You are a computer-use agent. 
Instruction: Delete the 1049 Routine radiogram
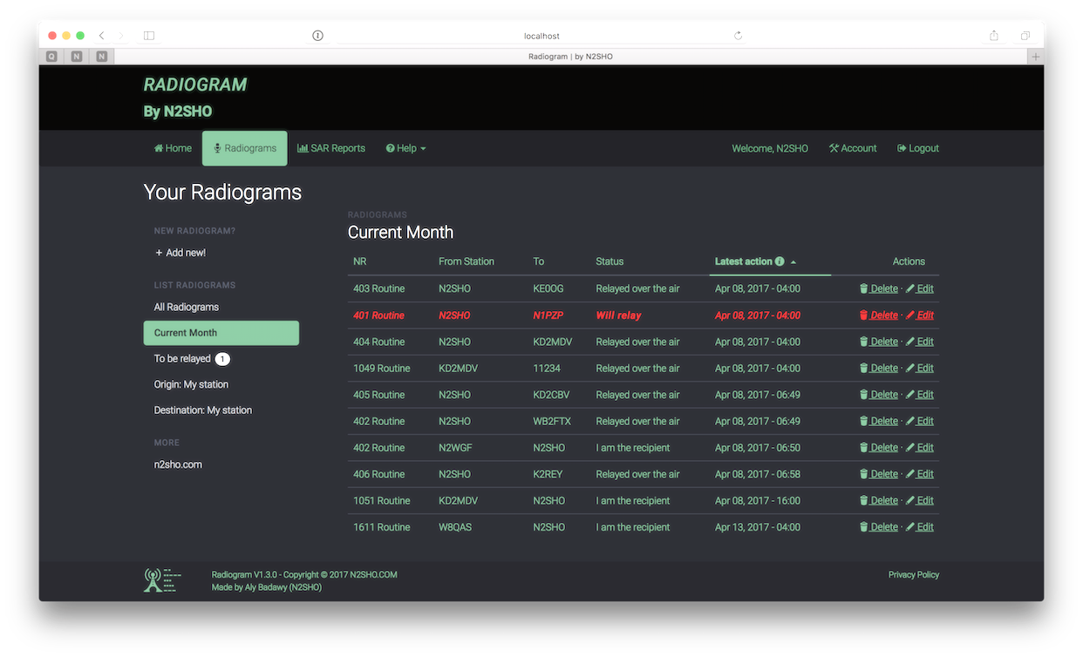tap(879, 369)
